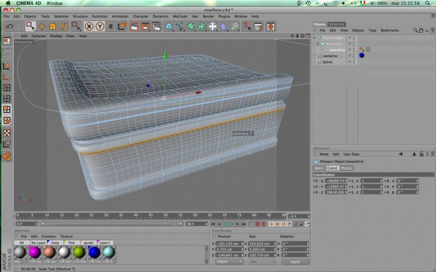Image resolution: width=436 pixels, height=272 pixels.
Task: Click the end frame 90 F stepper
Action: pyautogui.click(x=206, y=224)
